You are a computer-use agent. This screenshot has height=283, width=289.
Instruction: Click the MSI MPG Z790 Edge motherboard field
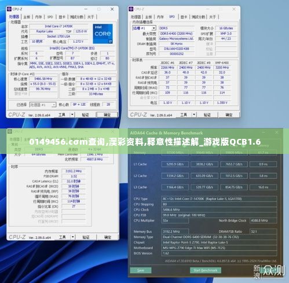click(220, 248)
